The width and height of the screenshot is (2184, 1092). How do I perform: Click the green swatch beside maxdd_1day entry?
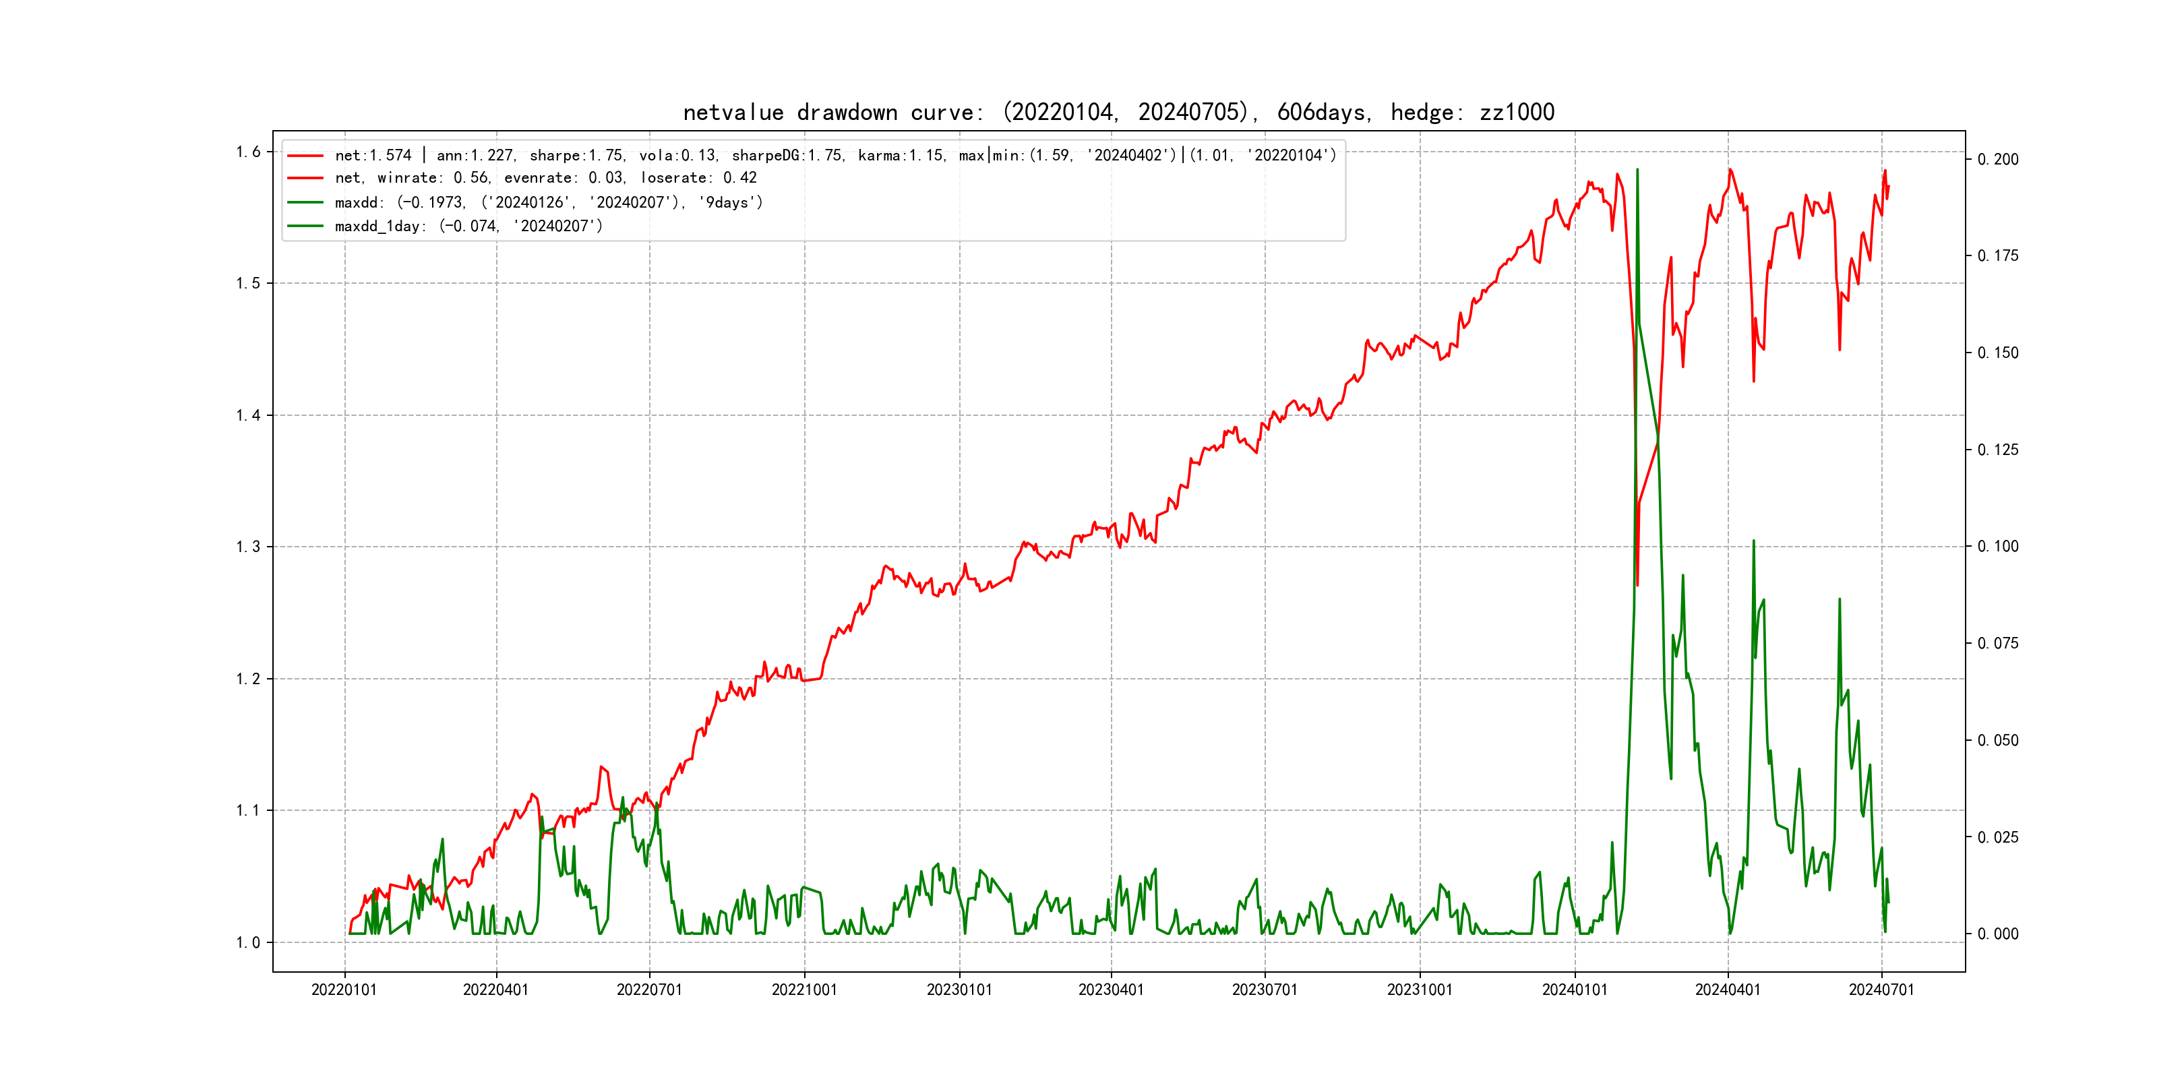305,226
